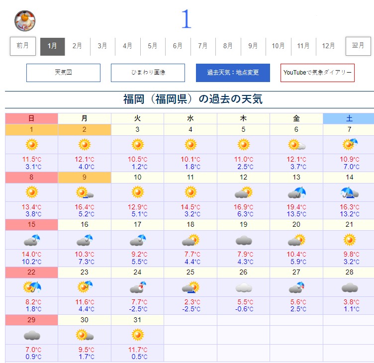Switch to the 7月 tab

203,47
